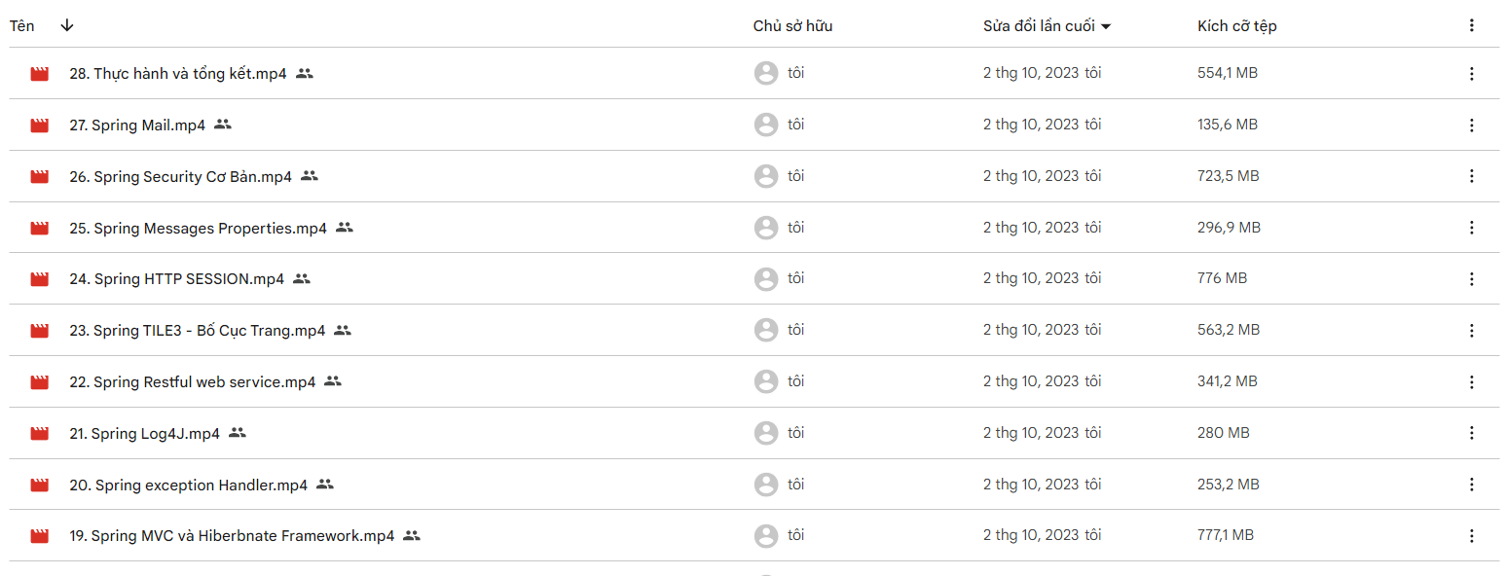Click shared people icon beside 25. Spring Messages Properties.mp4
Screen dimensions: 1507x576
345,228
